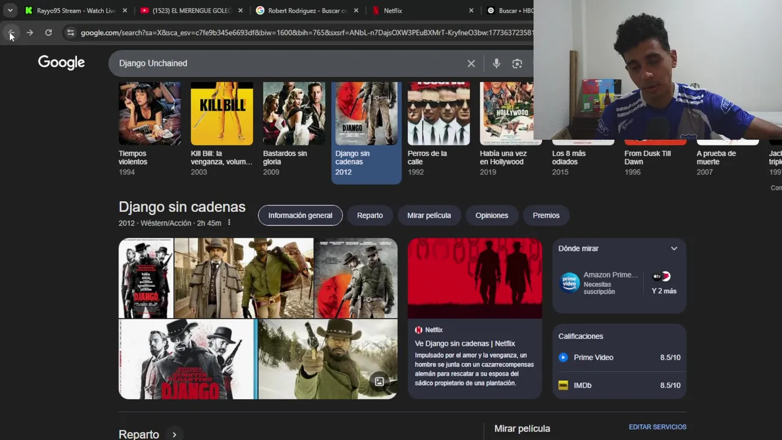Select the Django sin cadenas 2012 card
Viewport: 782px width, 440px height.
tap(366, 133)
